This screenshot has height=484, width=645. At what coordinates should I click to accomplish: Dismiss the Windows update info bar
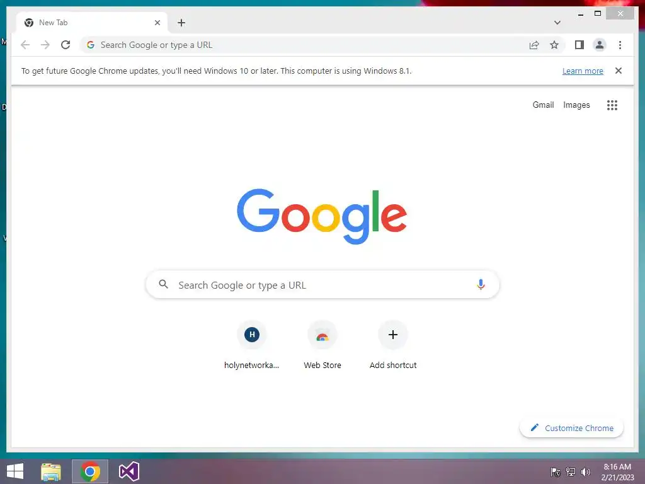[x=619, y=71]
